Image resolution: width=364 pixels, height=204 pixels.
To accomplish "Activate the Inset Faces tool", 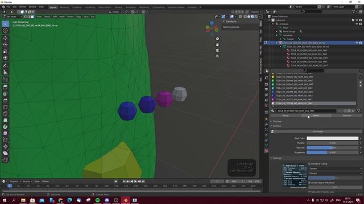I will click(x=5, y=93).
